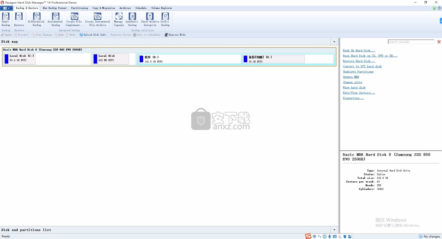Open Cyclic Backup tool
The image size is (442, 239).
[165, 19]
